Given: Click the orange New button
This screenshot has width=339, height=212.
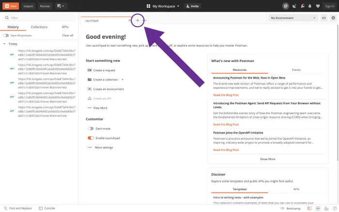Looking at the screenshot, I should [11, 6].
